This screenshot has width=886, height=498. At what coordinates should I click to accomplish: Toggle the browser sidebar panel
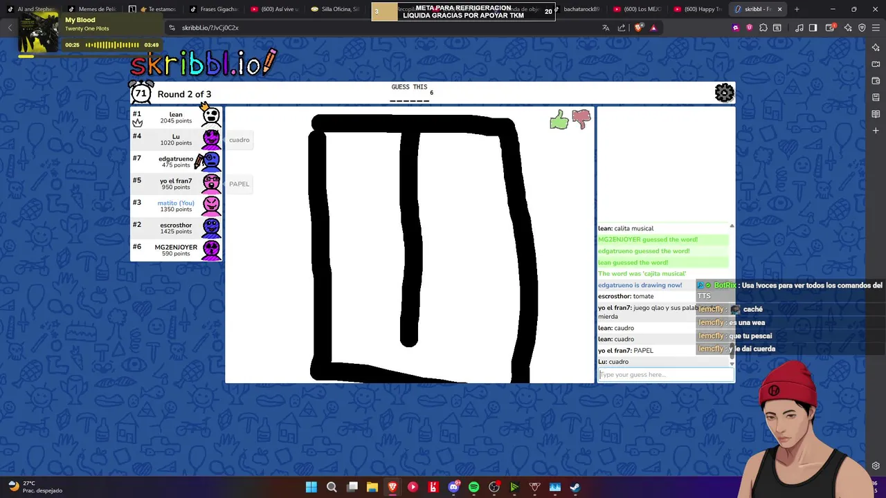click(x=813, y=28)
